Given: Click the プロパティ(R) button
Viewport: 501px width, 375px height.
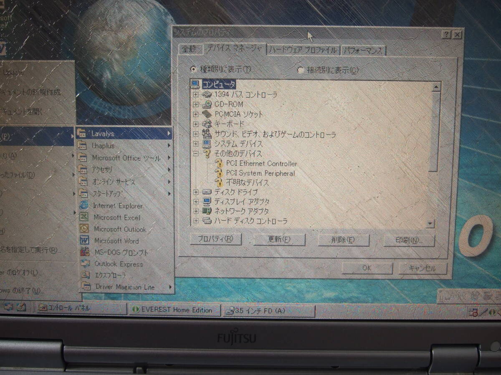Looking at the screenshot, I should pyautogui.click(x=215, y=239).
